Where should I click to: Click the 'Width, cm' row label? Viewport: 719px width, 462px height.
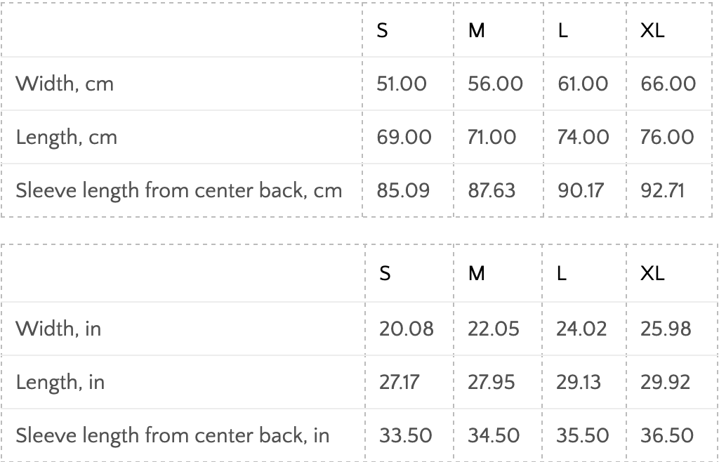(65, 84)
